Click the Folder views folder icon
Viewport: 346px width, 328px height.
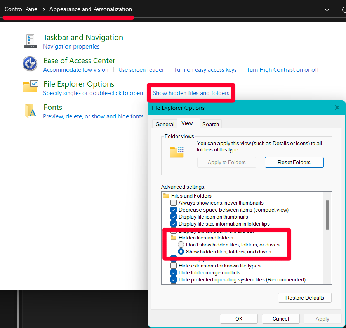[x=177, y=151]
